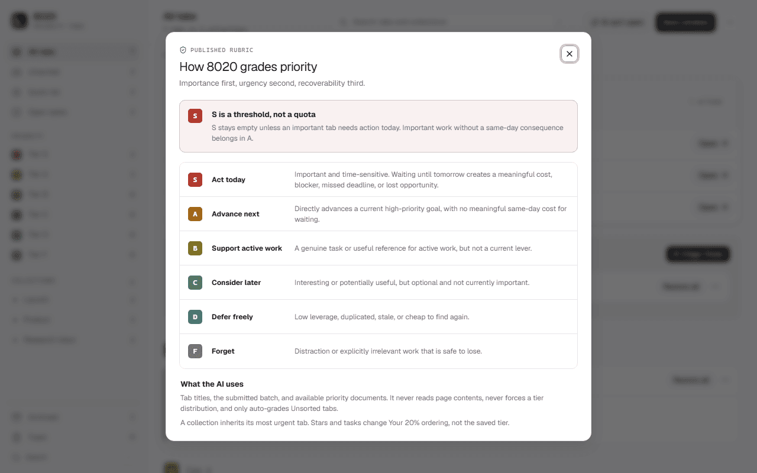This screenshot has width=757, height=473.
Task: Click the What the AI uses heading
Action: [x=212, y=384]
